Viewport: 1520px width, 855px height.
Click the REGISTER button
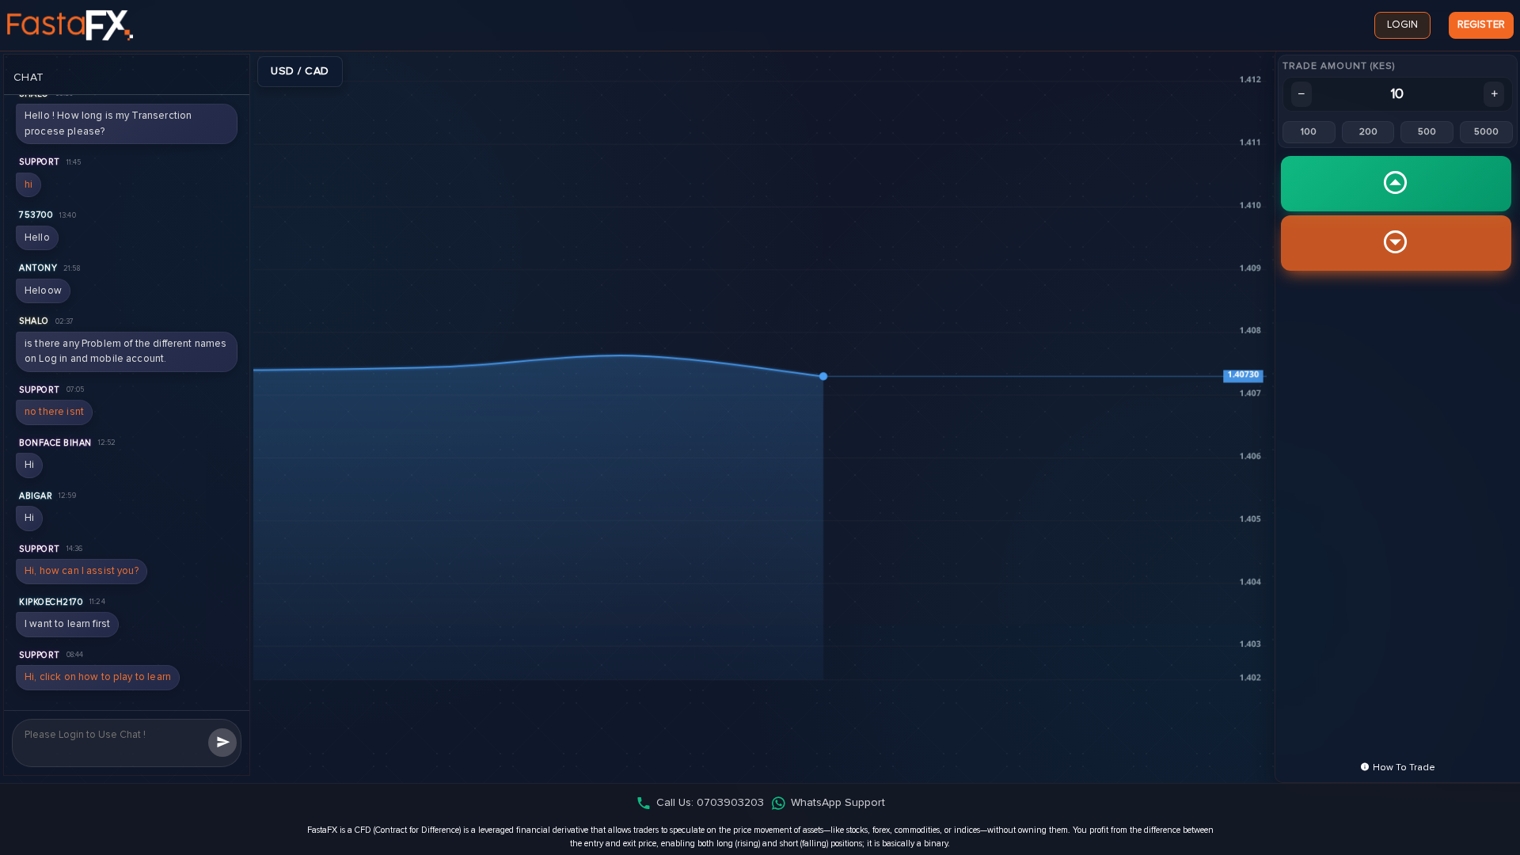(x=1480, y=25)
